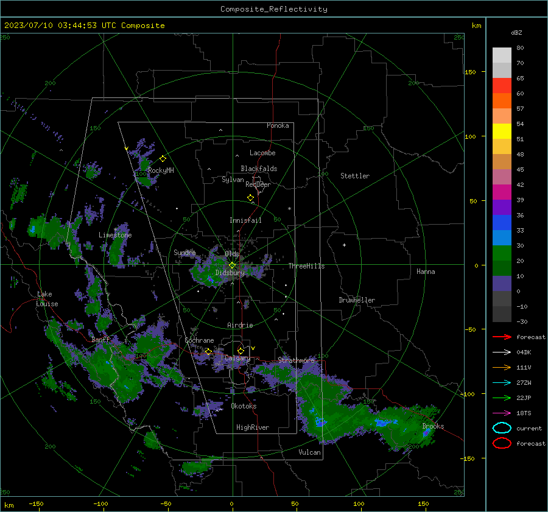Click the Strathmore city label
The height and width of the screenshot is (512, 548).
pyautogui.click(x=296, y=360)
